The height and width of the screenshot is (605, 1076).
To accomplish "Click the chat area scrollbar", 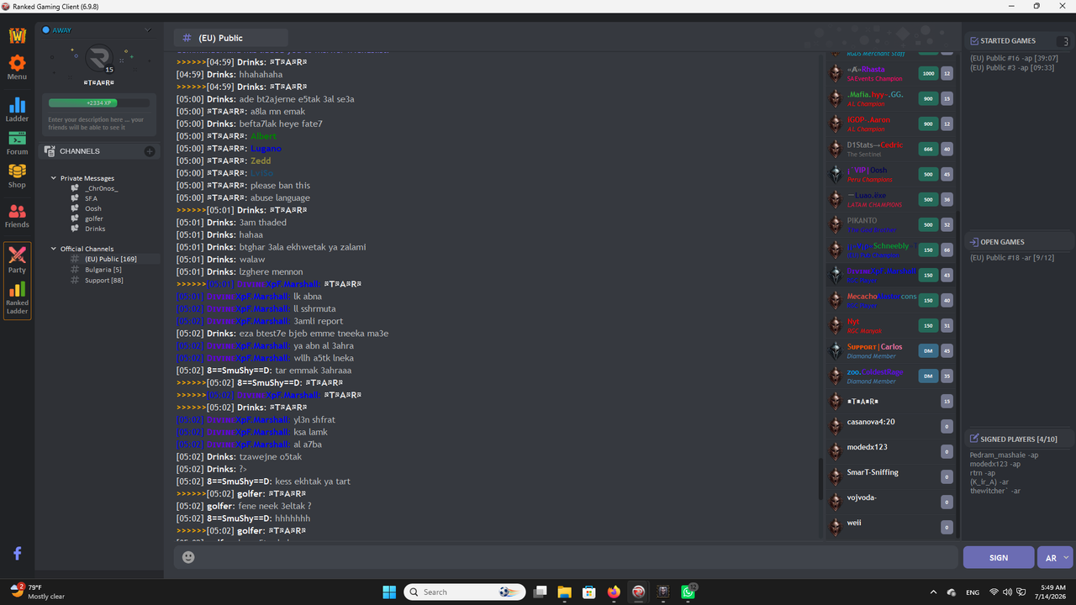I will (820, 479).
